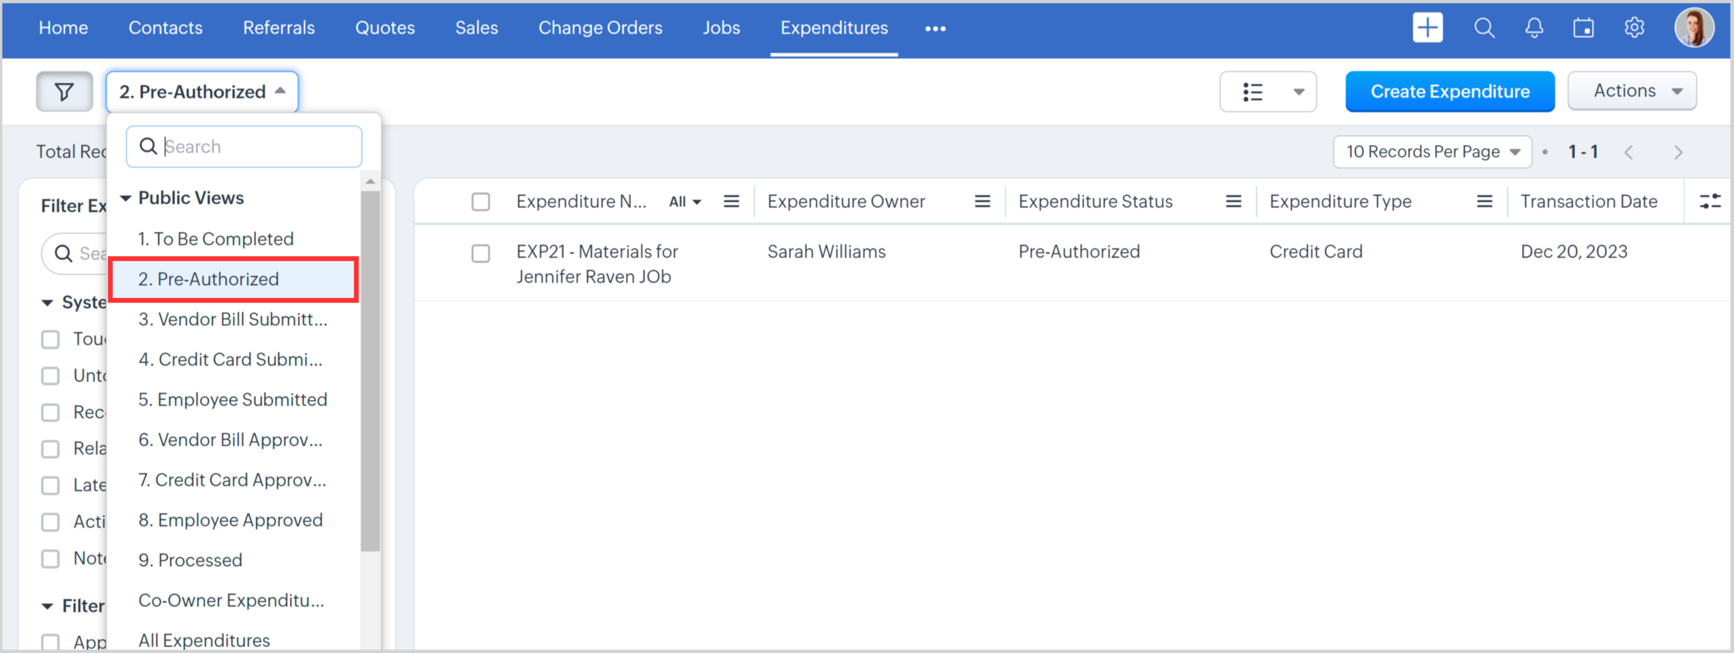The width and height of the screenshot is (1734, 653).
Task: Click the column customization sliders icon
Action: point(1710,201)
